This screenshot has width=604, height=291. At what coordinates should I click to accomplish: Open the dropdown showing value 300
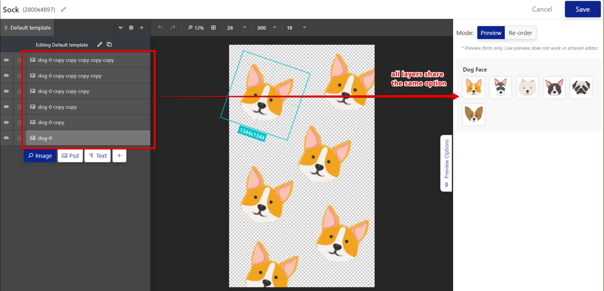point(275,28)
